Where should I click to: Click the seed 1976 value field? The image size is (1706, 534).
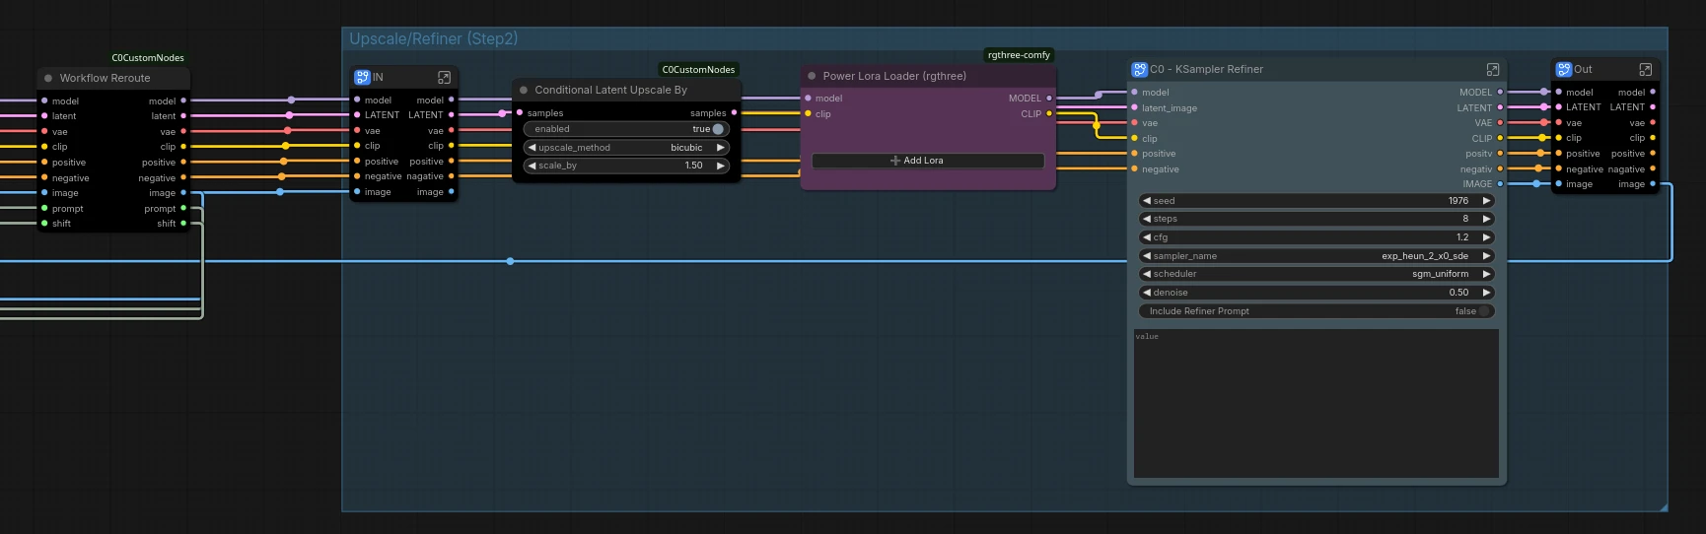tap(1316, 201)
